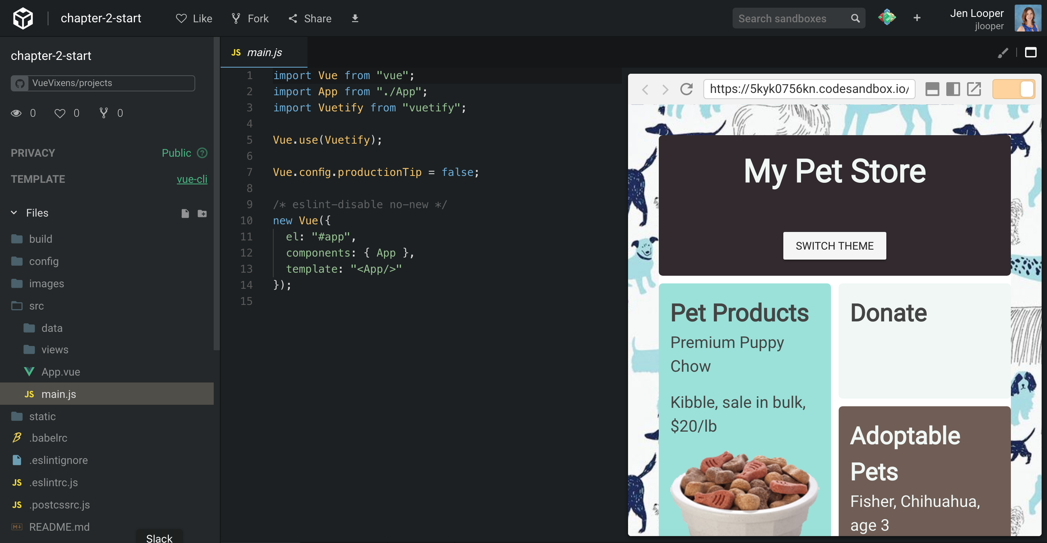This screenshot has height=543, width=1047.
Task: Dock preview to right side icon
Action: [x=953, y=89]
